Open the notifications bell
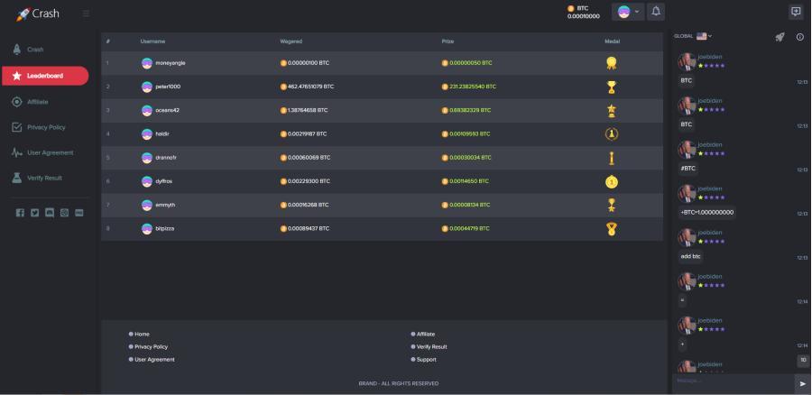The image size is (812, 395). (x=656, y=12)
